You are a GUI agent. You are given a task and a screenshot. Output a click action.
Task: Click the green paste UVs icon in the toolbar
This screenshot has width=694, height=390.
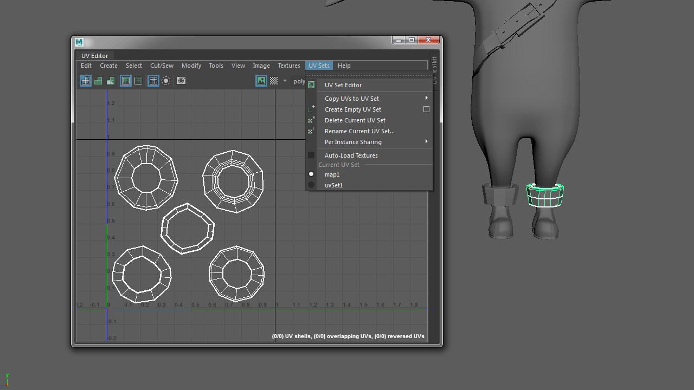tap(110, 81)
